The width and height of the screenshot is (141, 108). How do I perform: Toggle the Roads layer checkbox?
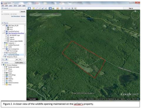point(5,73)
